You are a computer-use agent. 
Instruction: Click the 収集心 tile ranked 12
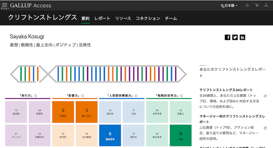tap(181, 112)
